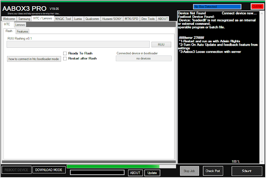This screenshot has height=178, width=266.
Task: Click the 100 % progress text
Action: 236,161
